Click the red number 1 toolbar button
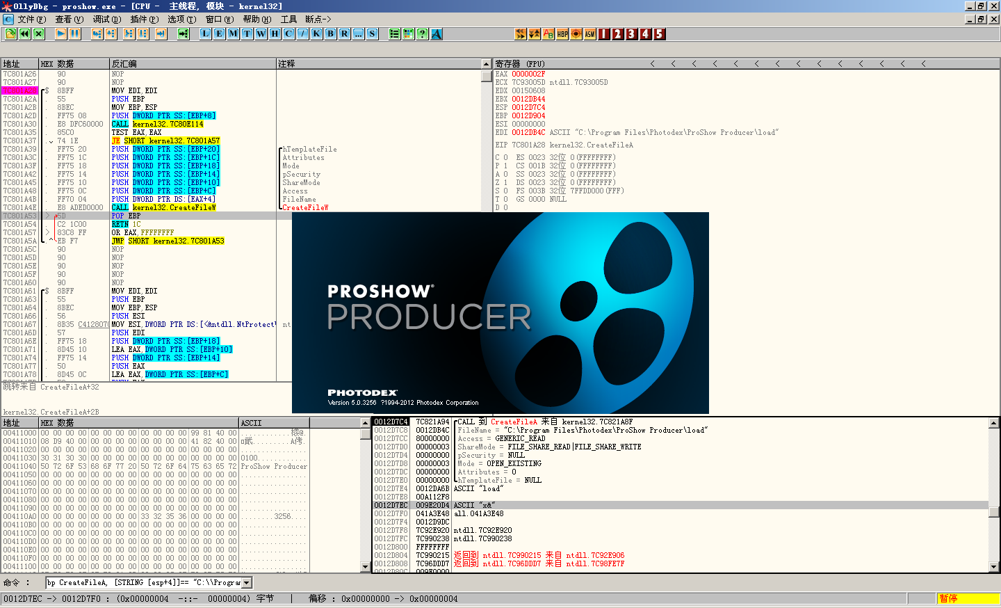Image resolution: width=1001 pixels, height=608 pixels. [604, 33]
